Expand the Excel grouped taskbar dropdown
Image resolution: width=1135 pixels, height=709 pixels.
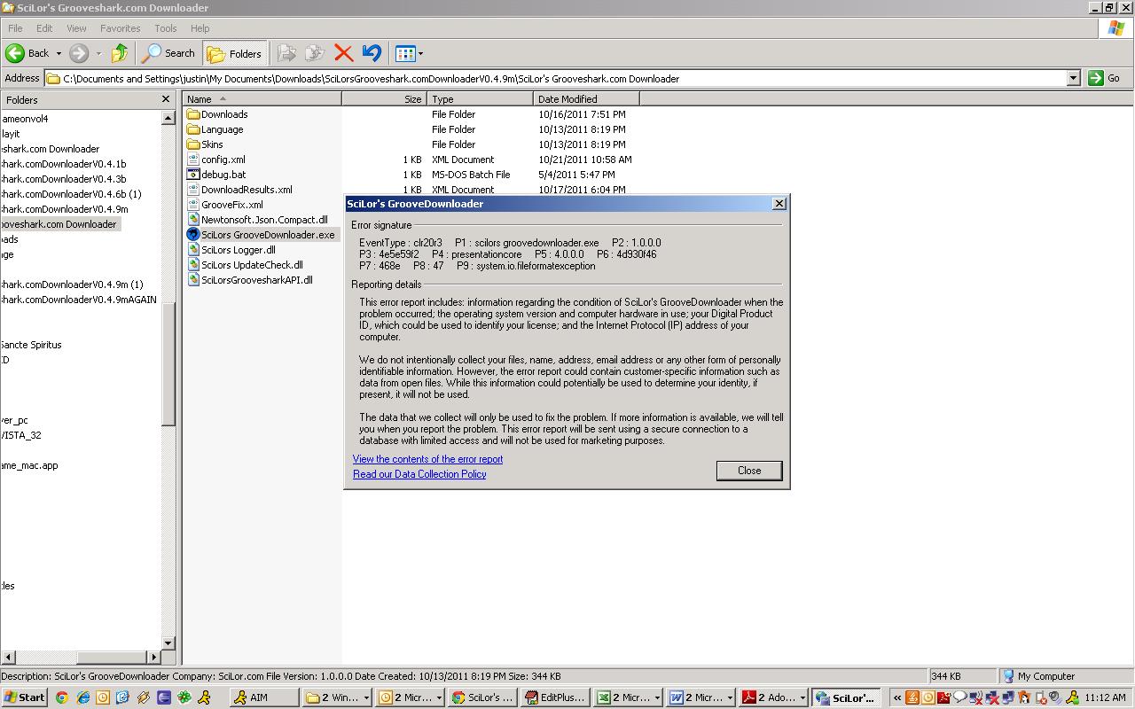pos(657,697)
